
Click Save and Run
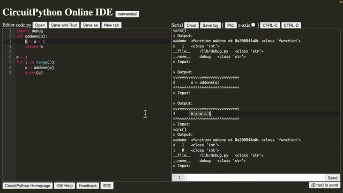click(x=64, y=25)
